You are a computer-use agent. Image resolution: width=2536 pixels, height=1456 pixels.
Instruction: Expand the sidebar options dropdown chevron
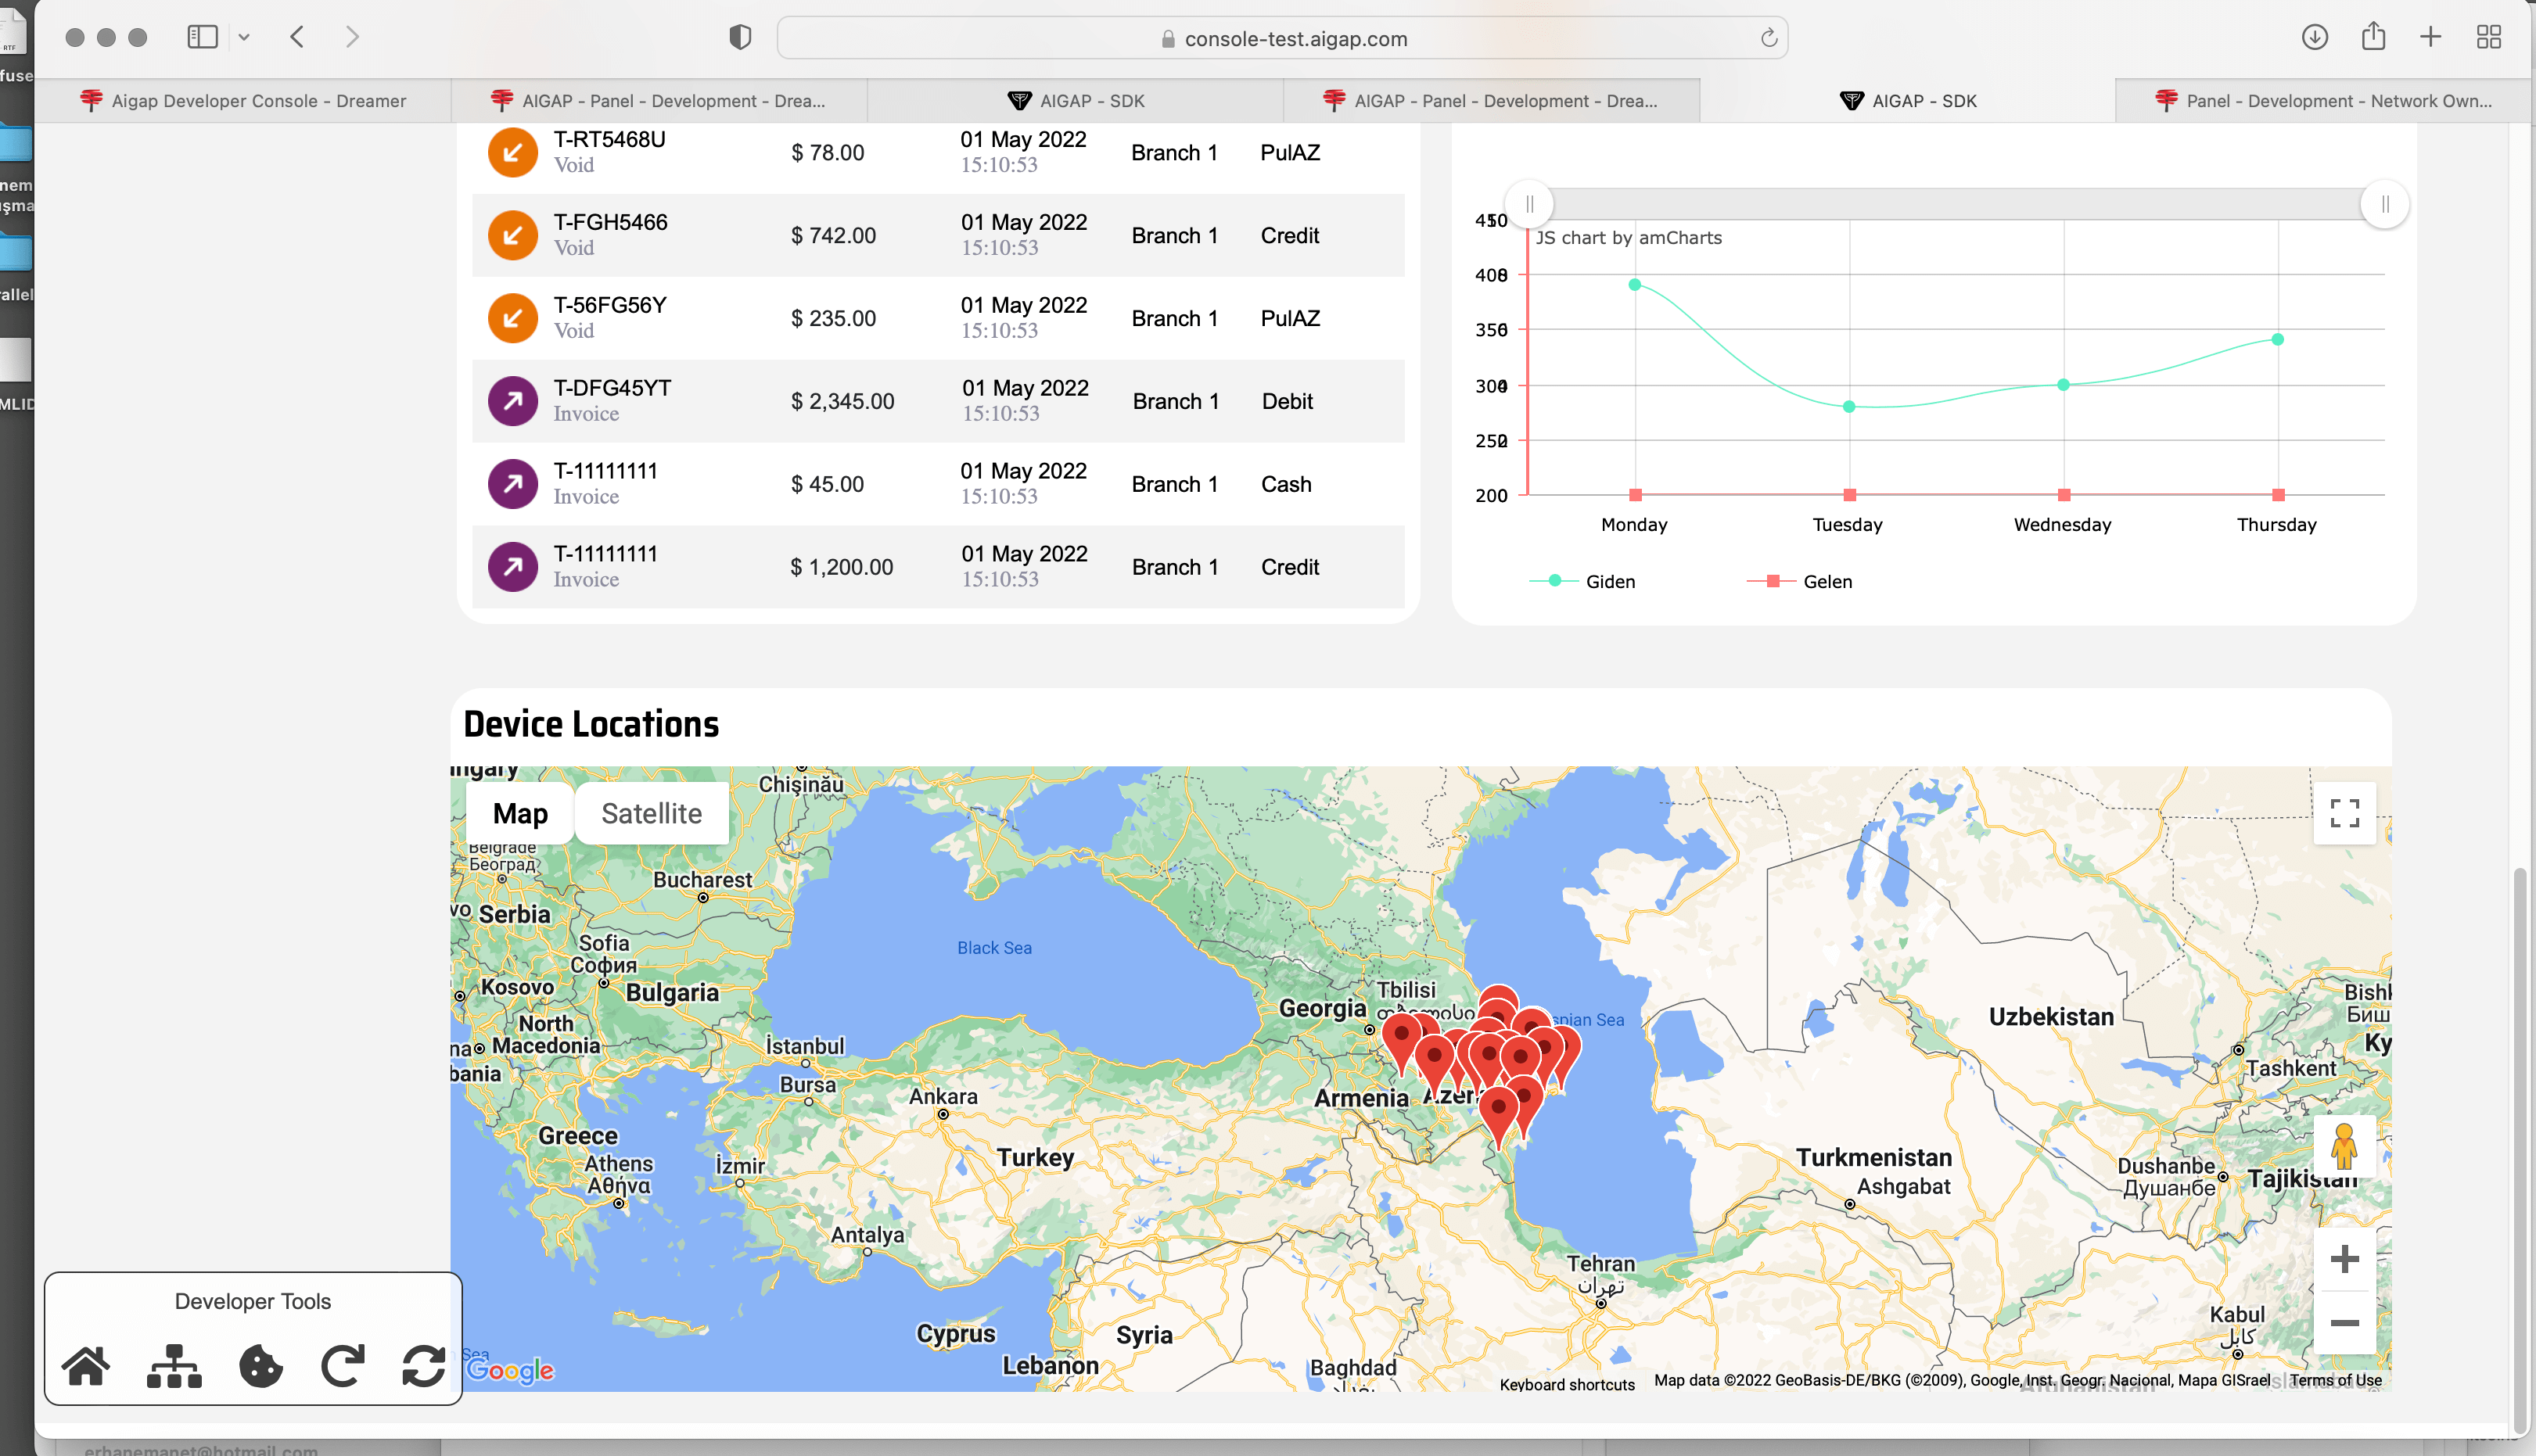point(244,37)
